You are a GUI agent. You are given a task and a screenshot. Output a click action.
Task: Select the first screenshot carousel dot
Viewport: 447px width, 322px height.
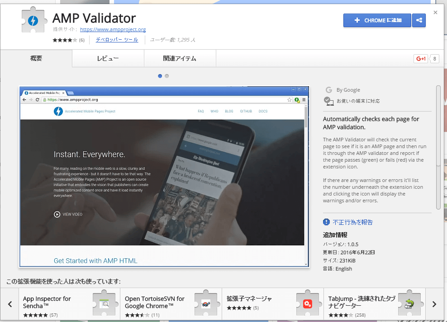coord(160,76)
